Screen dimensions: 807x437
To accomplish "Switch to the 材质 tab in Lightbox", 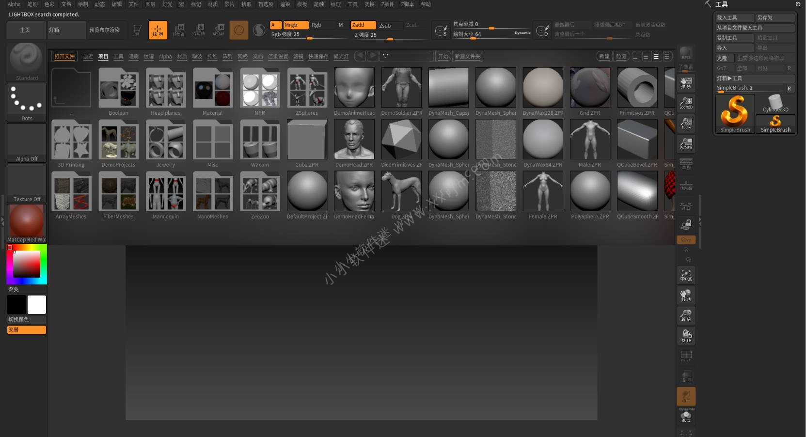I will pos(182,57).
